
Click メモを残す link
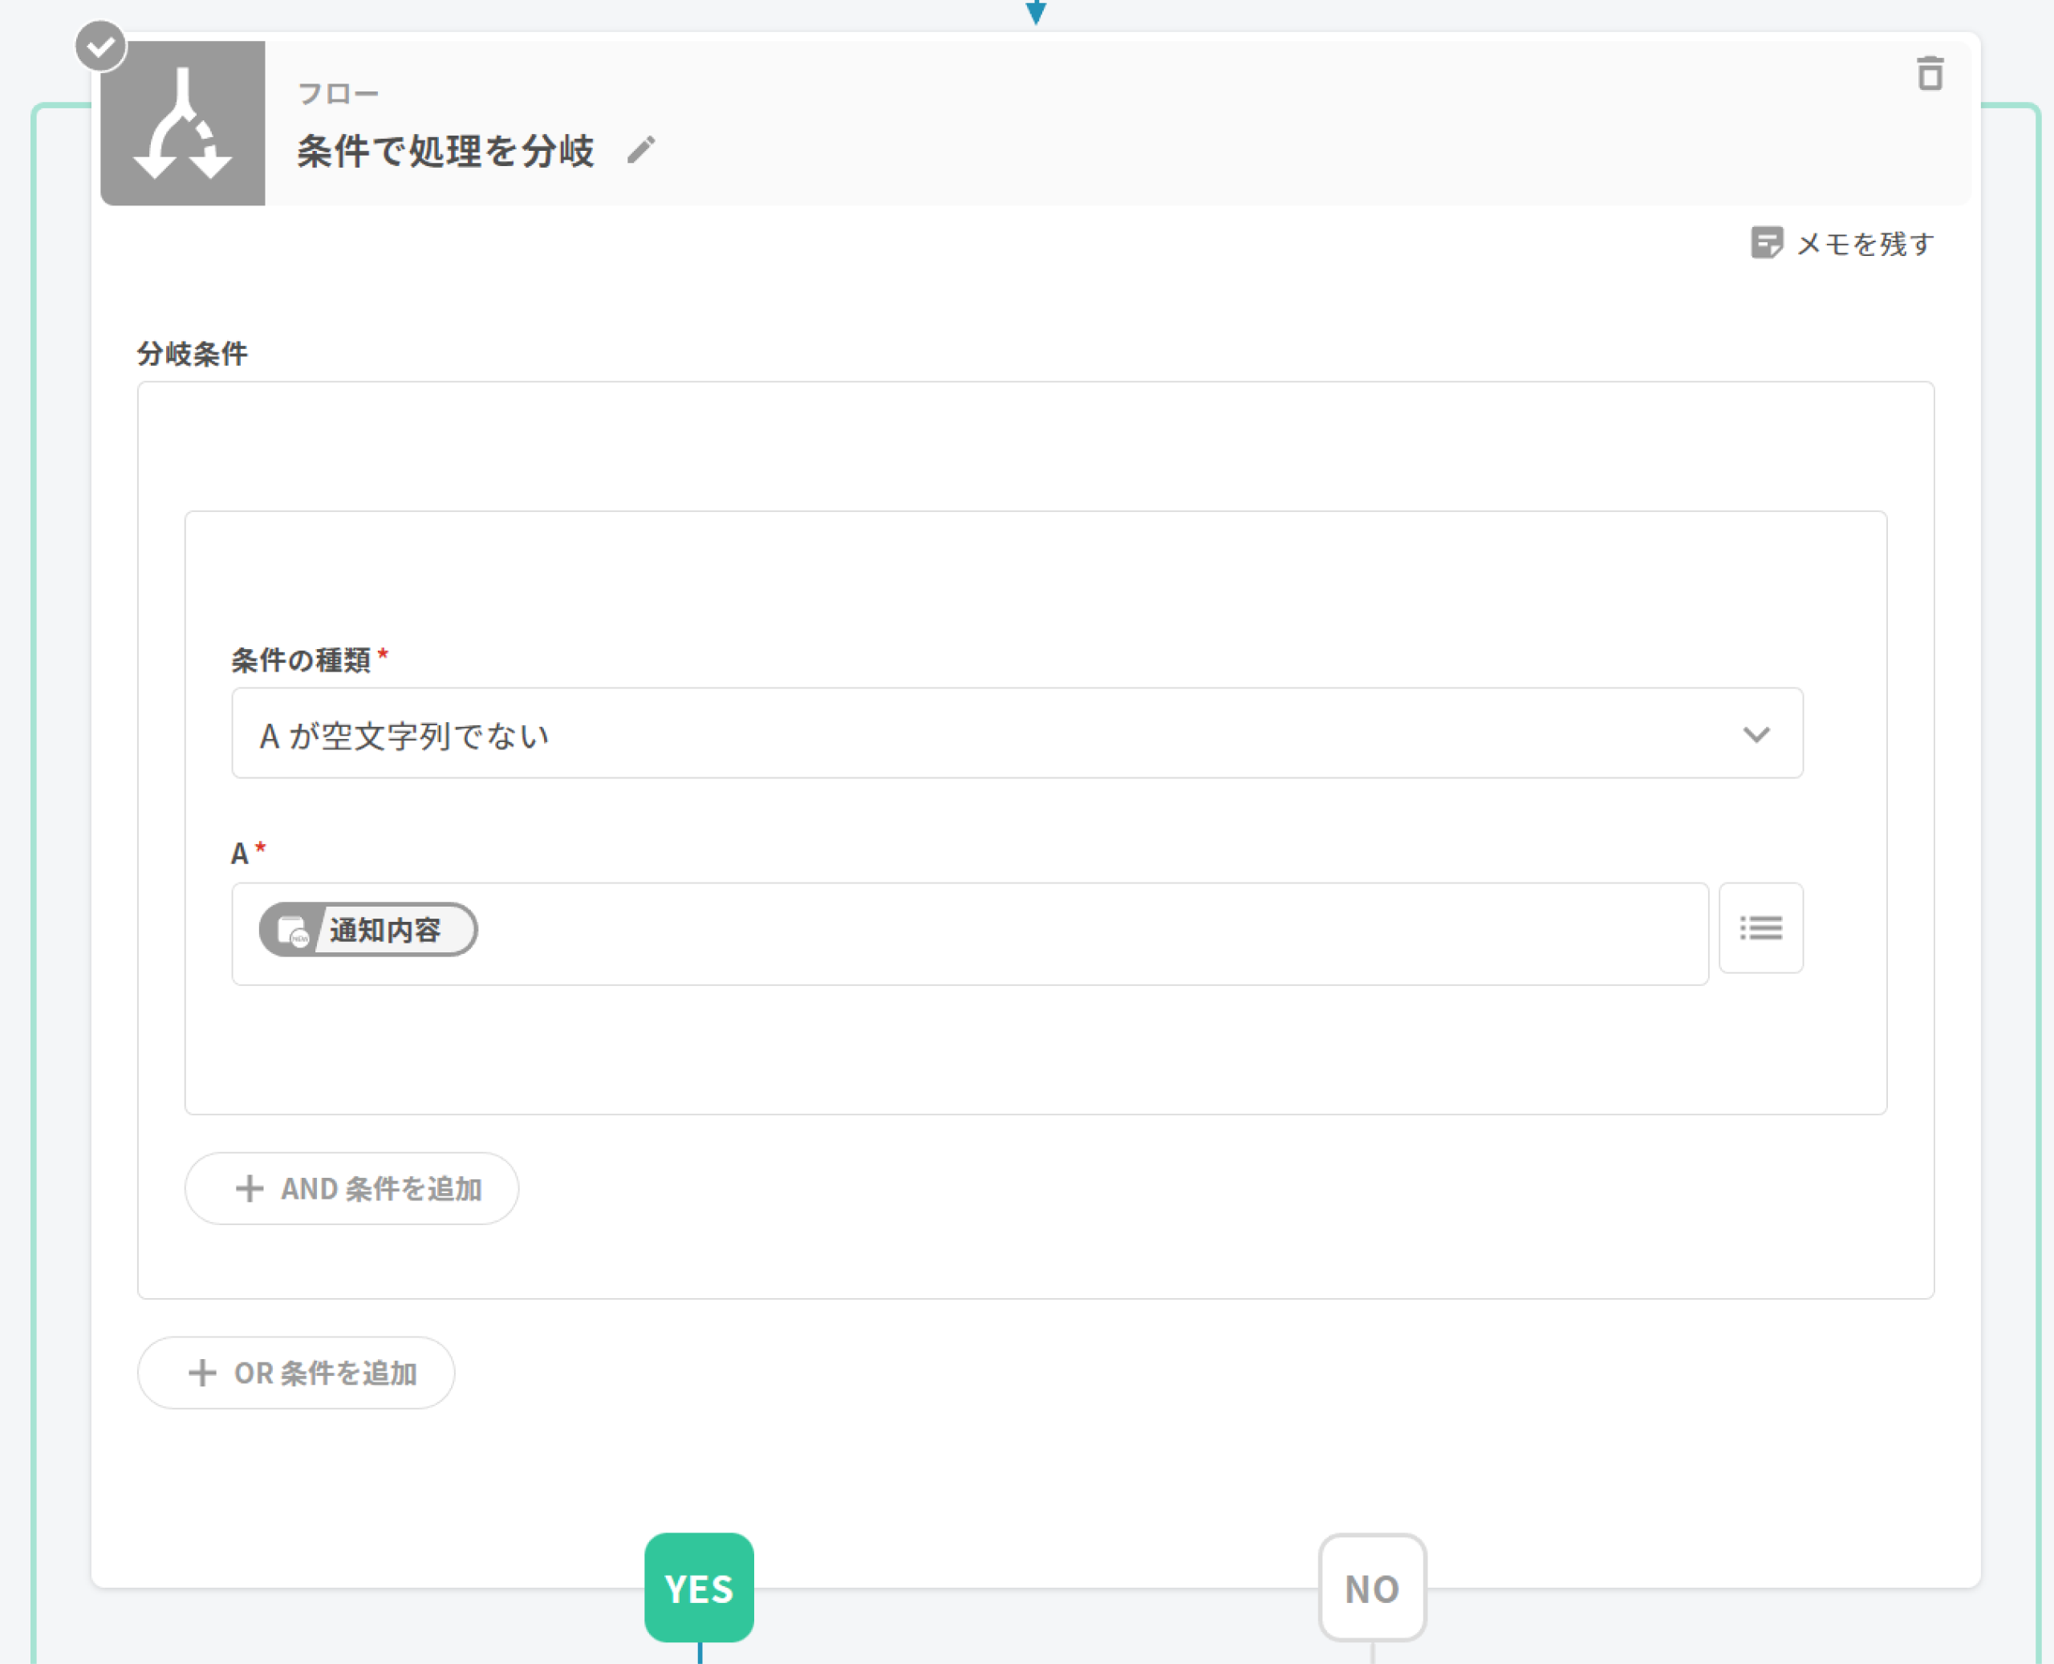tap(1864, 243)
